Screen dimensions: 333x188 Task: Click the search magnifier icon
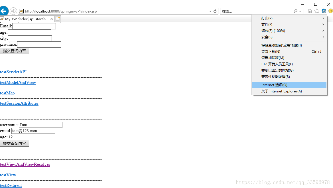tap(295, 11)
